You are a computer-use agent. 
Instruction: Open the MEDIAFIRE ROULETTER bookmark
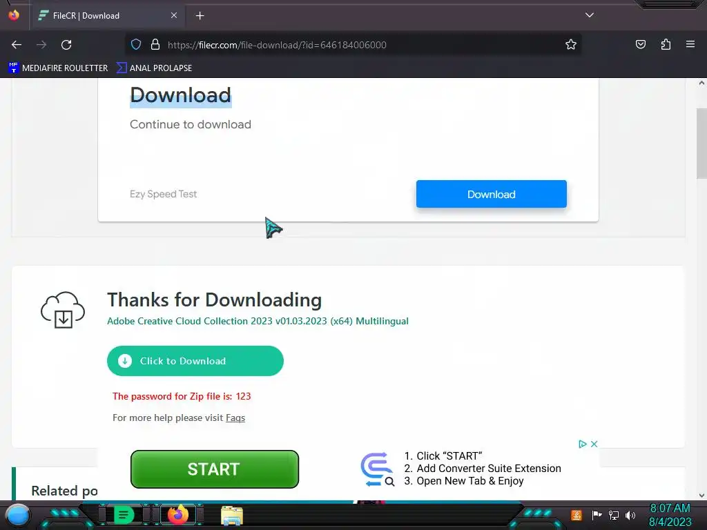[58, 68]
